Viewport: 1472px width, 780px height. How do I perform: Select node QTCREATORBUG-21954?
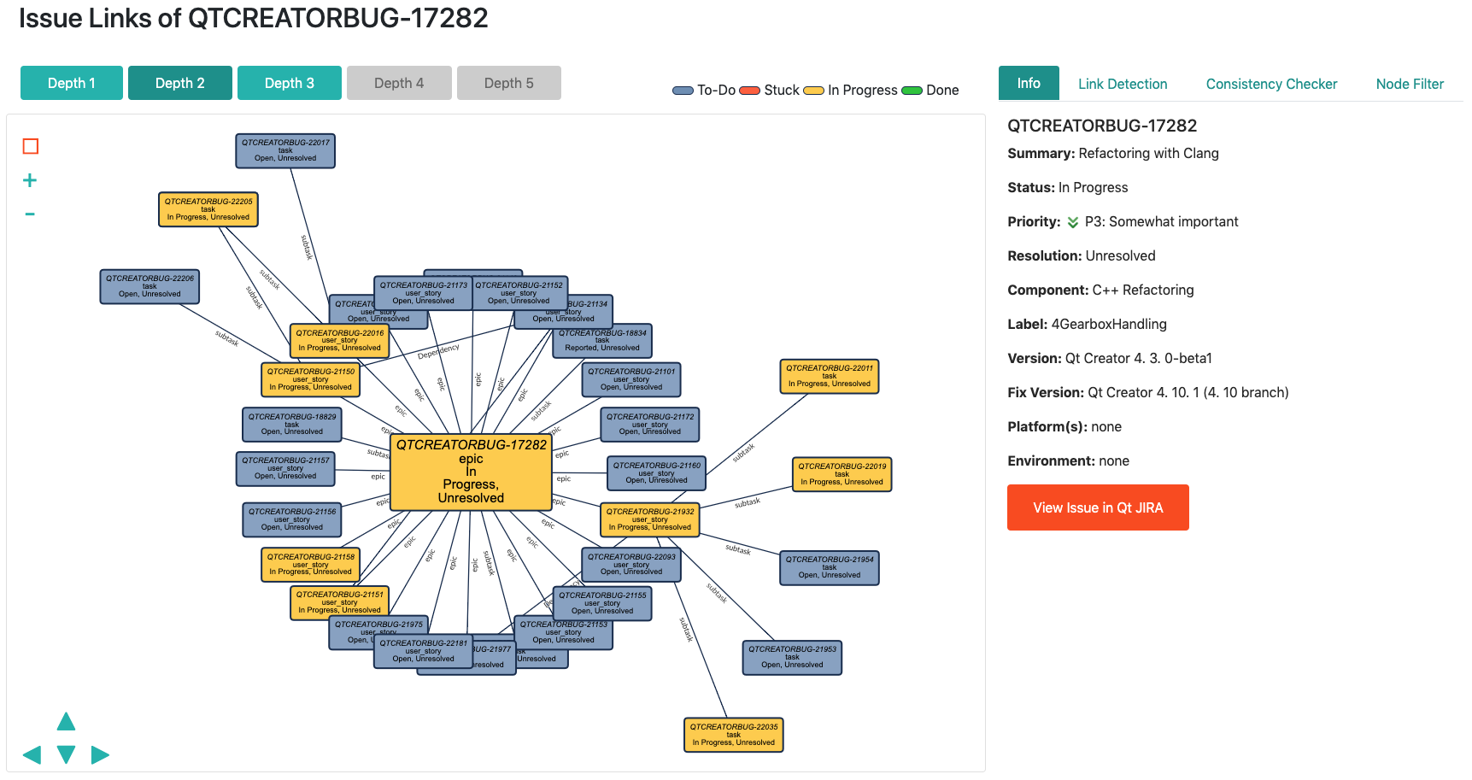830,567
